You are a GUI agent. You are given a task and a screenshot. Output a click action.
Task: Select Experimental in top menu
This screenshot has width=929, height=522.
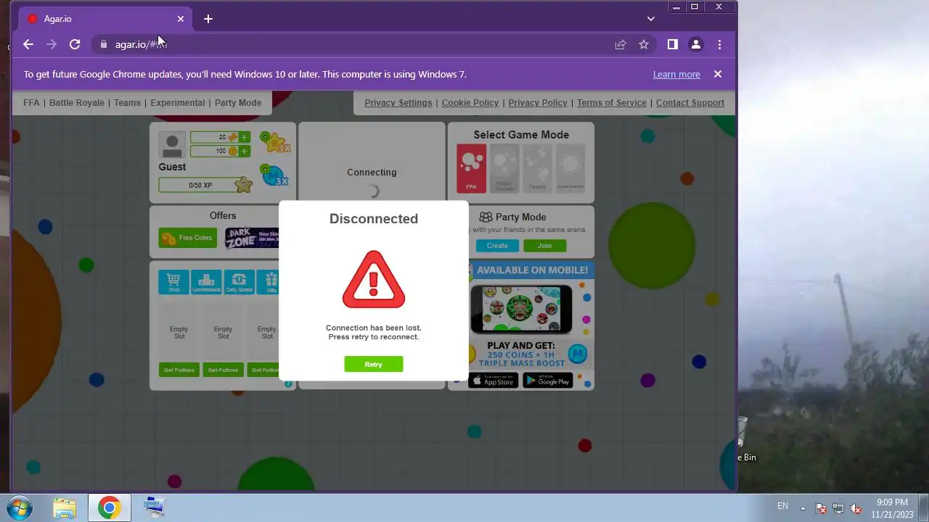pyautogui.click(x=178, y=102)
